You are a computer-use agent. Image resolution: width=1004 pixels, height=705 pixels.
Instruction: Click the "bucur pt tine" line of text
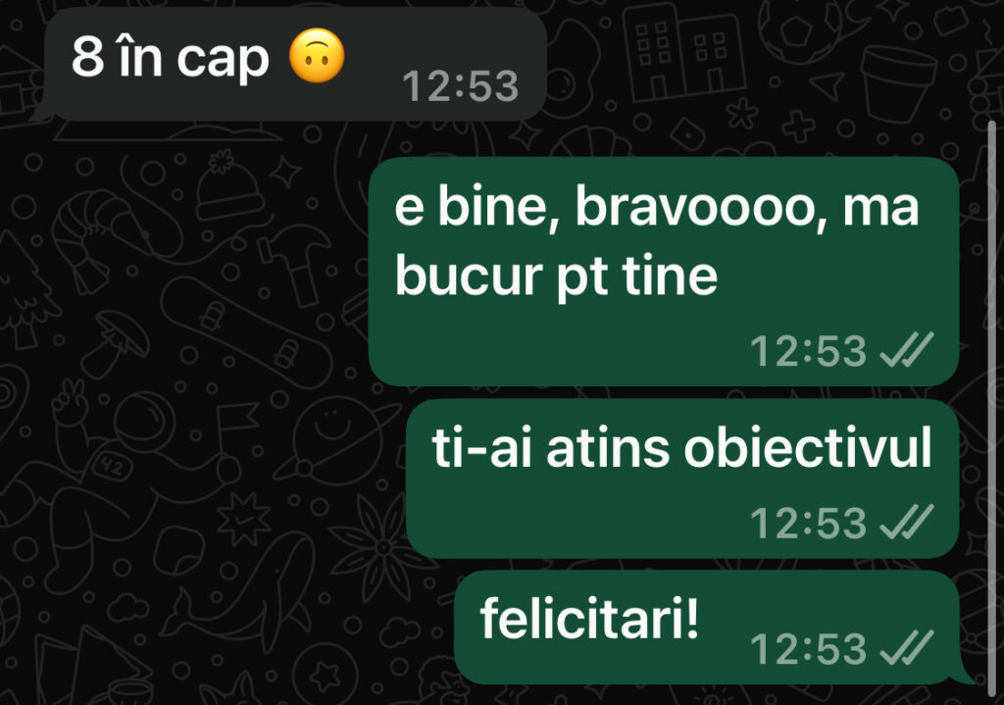click(x=556, y=277)
